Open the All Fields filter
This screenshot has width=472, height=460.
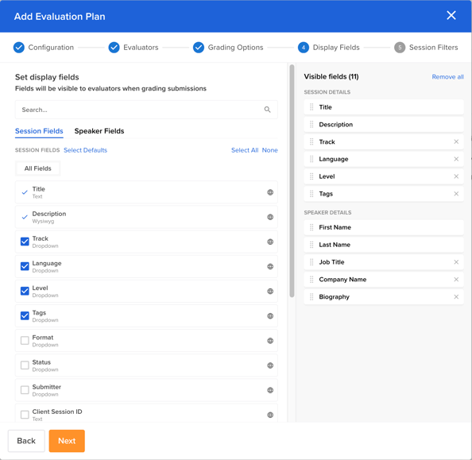pos(37,168)
